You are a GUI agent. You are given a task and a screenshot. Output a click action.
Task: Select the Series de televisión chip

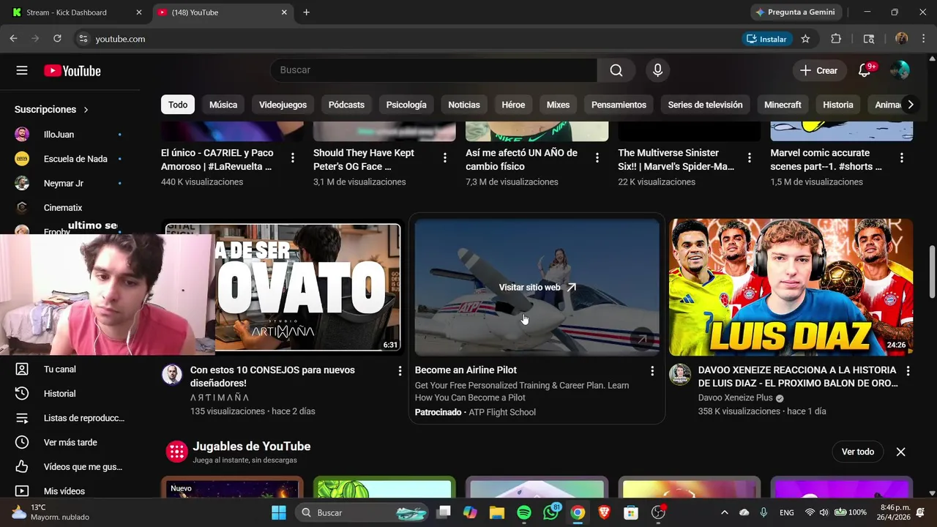705,105
